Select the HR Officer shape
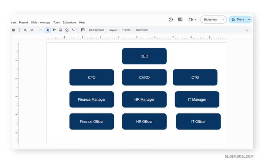The width and height of the screenshot is (264, 163). tap(144, 122)
